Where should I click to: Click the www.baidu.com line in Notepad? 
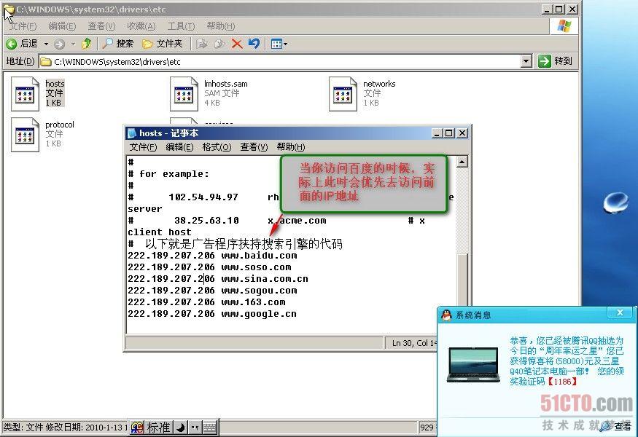(212, 256)
